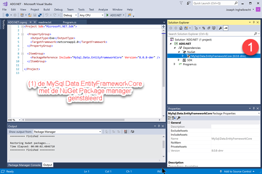Open the Joseph Inghelbrecht account menu
The image size is (262, 174).
tap(240, 10)
